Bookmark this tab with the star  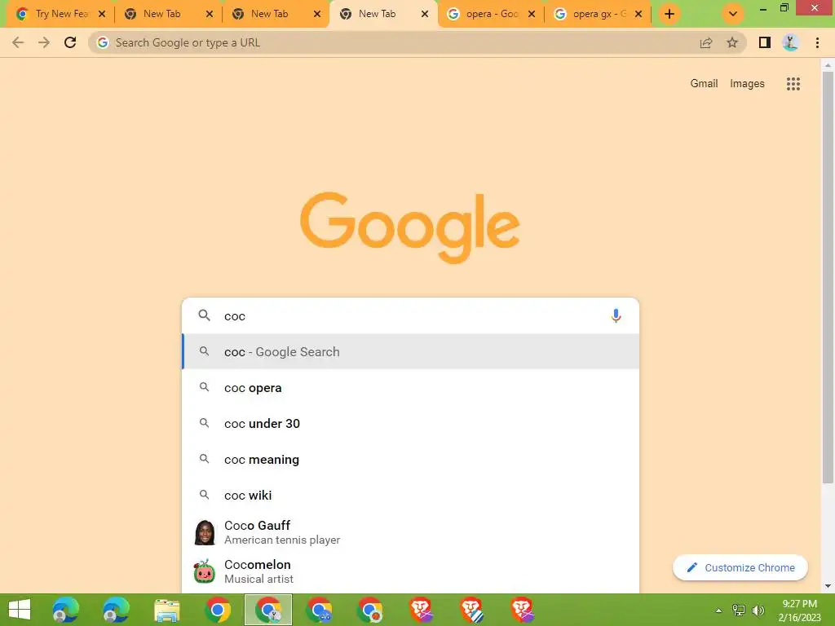tap(732, 42)
